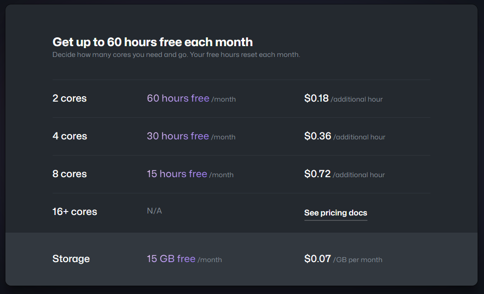Open the See pricing docs link
This screenshot has width=484, height=294.
point(335,213)
